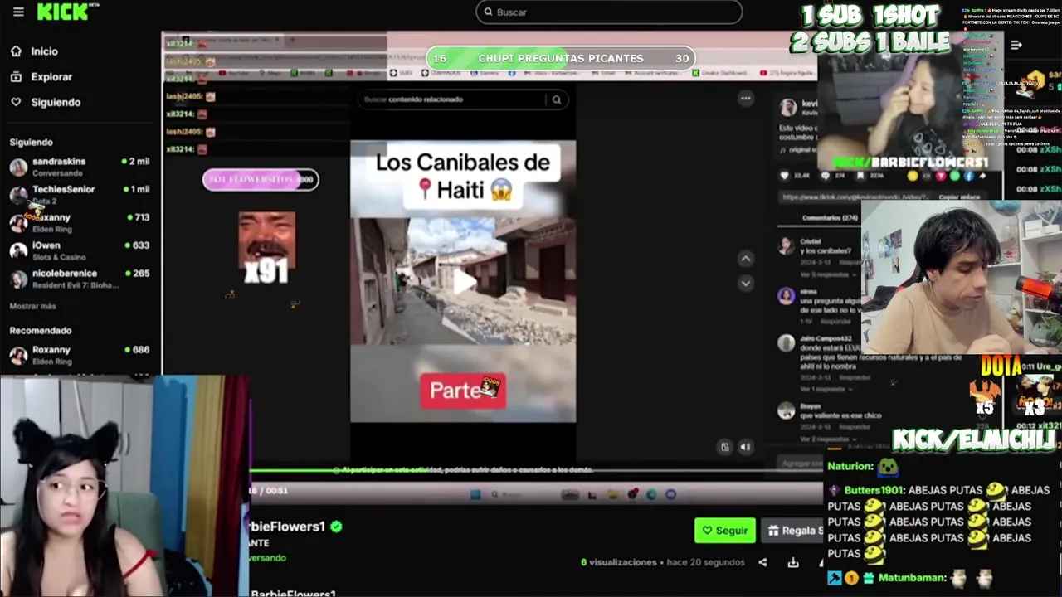
Task: Open Explorar in the sidebar
Action: 51,77
